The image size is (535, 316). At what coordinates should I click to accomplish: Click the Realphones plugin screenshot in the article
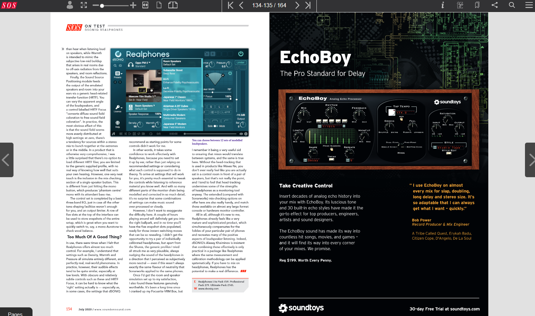coord(179,93)
